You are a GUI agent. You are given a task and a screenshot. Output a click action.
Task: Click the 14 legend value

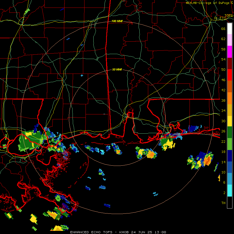point(223,162)
